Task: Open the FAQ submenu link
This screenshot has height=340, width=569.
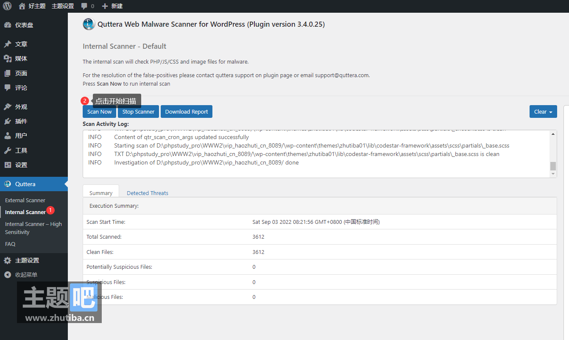Action: pyautogui.click(x=10, y=244)
